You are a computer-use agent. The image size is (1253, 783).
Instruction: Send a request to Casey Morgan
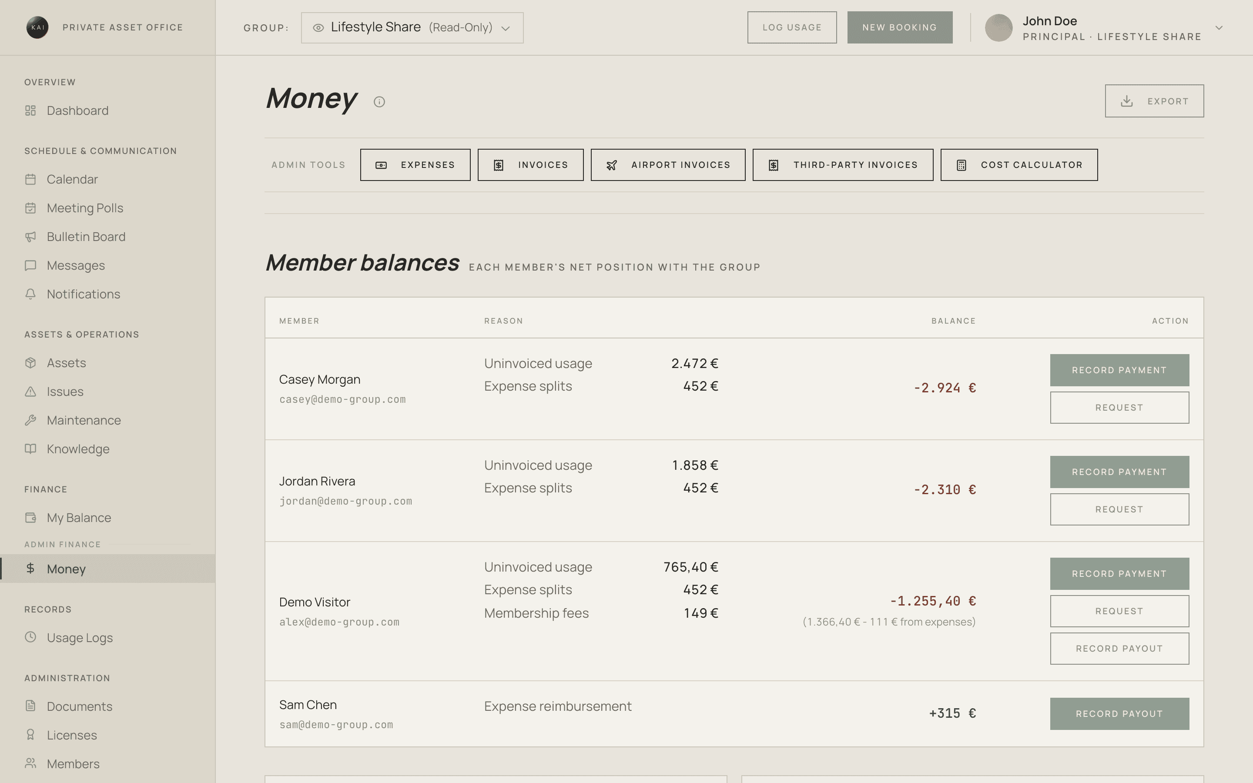pos(1119,408)
